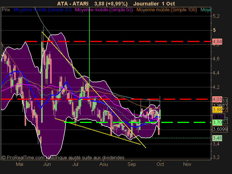232x174 pixels.
Task: Click the red 4,03 resistance price tag
Action: click(x=217, y=99)
